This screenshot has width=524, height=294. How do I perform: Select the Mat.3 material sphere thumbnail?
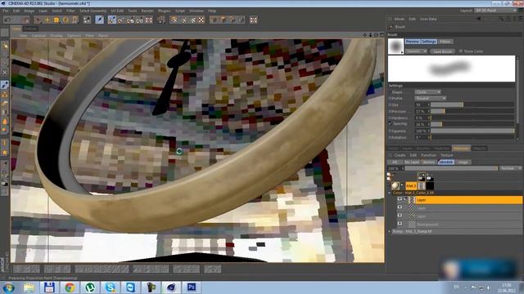tap(395, 185)
